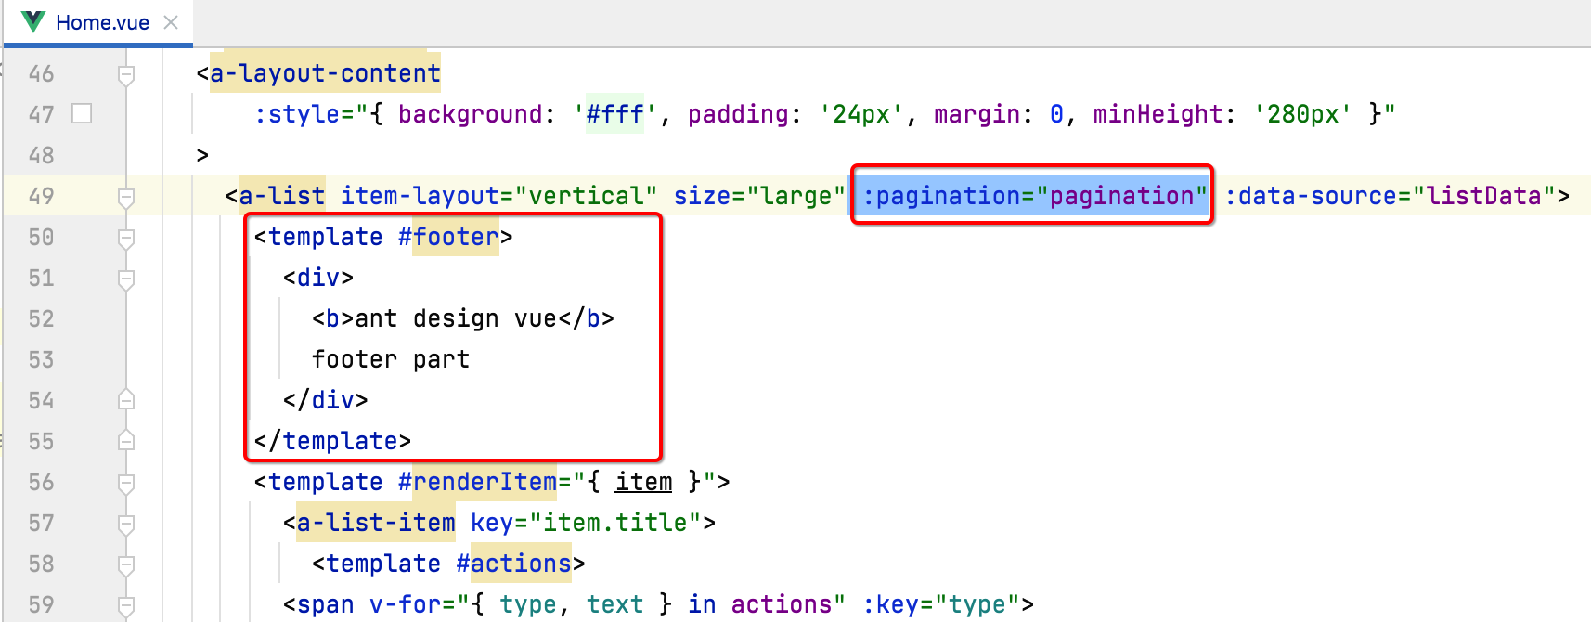Toggle the fold end marker on line 55
Screen dimensions: 1591x622
click(x=127, y=441)
